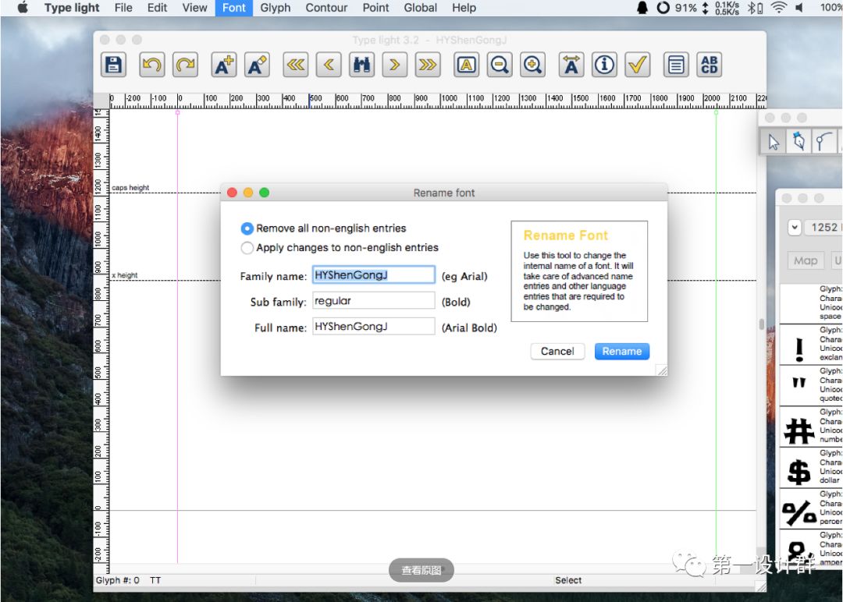Click the Edit glyph icon with pencil
This screenshot has height=602, width=843.
[x=257, y=65]
